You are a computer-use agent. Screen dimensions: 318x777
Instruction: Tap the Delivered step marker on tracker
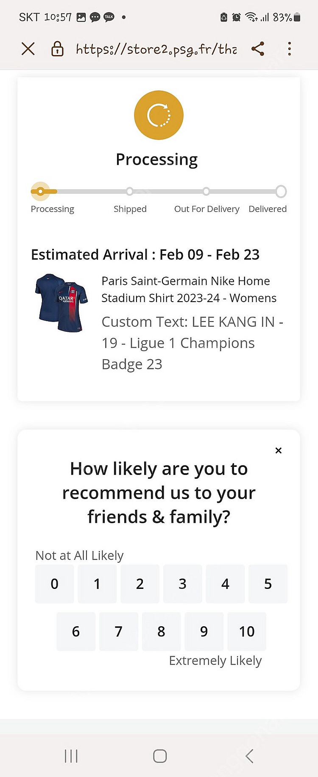pos(281,191)
